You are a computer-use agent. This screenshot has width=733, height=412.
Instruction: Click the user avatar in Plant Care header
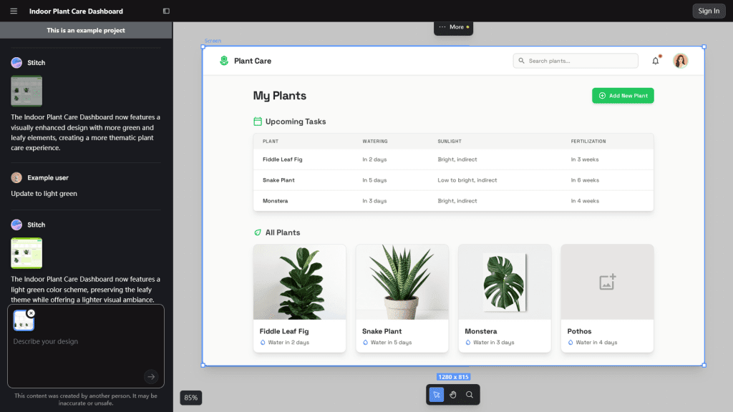(x=680, y=61)
